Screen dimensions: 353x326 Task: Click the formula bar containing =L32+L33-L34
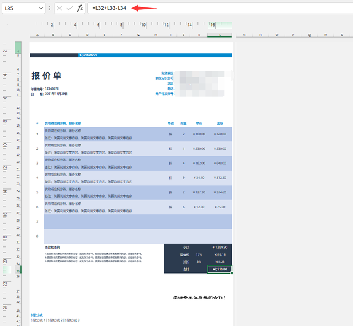pos(221,8)
